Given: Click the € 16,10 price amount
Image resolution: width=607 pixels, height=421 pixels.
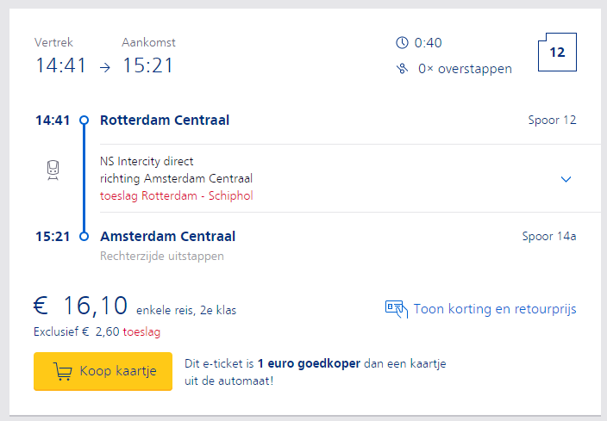Looking at the screenshot, I should click(80, 306).
